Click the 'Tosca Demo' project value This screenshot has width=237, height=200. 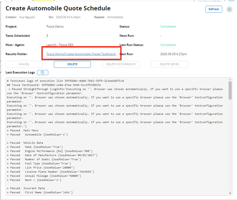[x=55, y=27]
